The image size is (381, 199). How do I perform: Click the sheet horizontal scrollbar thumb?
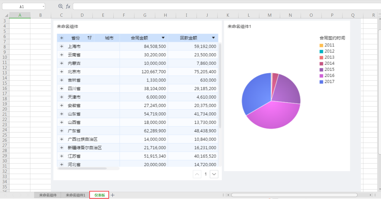pyautogui.click(x=294, y=195)
